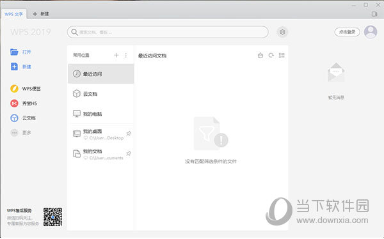
Task: Click the message envelope icon
Action: [336, 72]
